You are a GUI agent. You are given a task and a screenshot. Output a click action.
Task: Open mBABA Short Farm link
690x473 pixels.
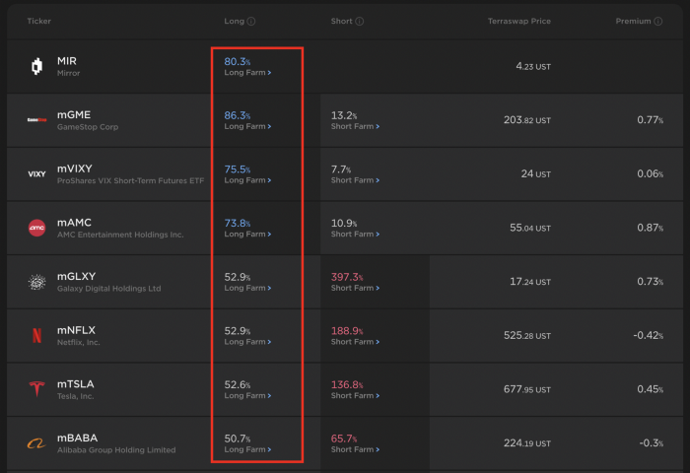tap(355, 450)
